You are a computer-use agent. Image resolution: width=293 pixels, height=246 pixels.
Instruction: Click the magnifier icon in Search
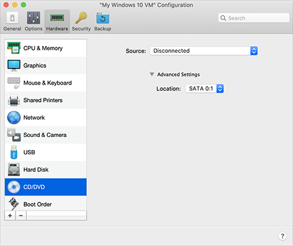pyautogui.click(x=223, y=18)
